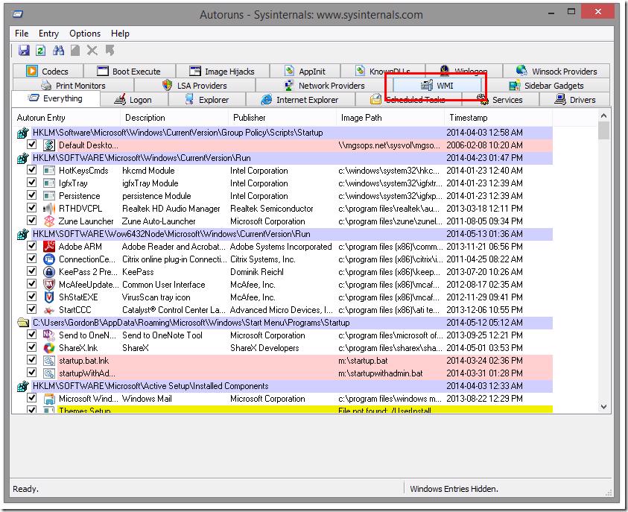
Task: Click the RTHDVCPL speaker icon
Action: point(49,209)
